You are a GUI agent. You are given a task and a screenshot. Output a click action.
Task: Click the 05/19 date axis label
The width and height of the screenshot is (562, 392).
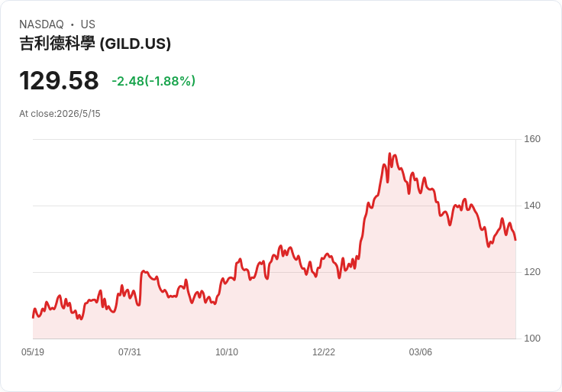pos(33,352)
